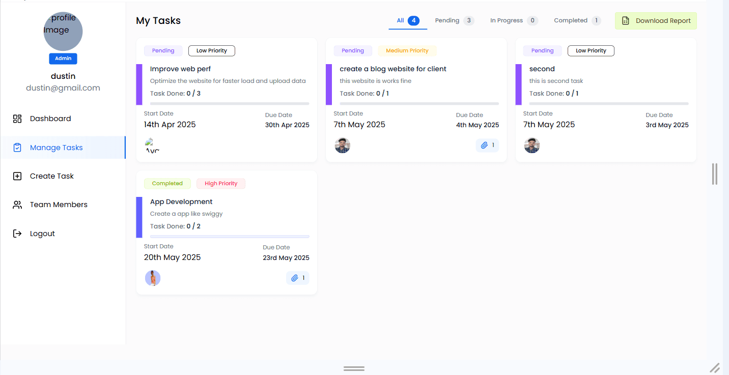The width and height of the screenshot is (729, 375).
Task: View the Completed tasks tab
Action: [577, 21]
